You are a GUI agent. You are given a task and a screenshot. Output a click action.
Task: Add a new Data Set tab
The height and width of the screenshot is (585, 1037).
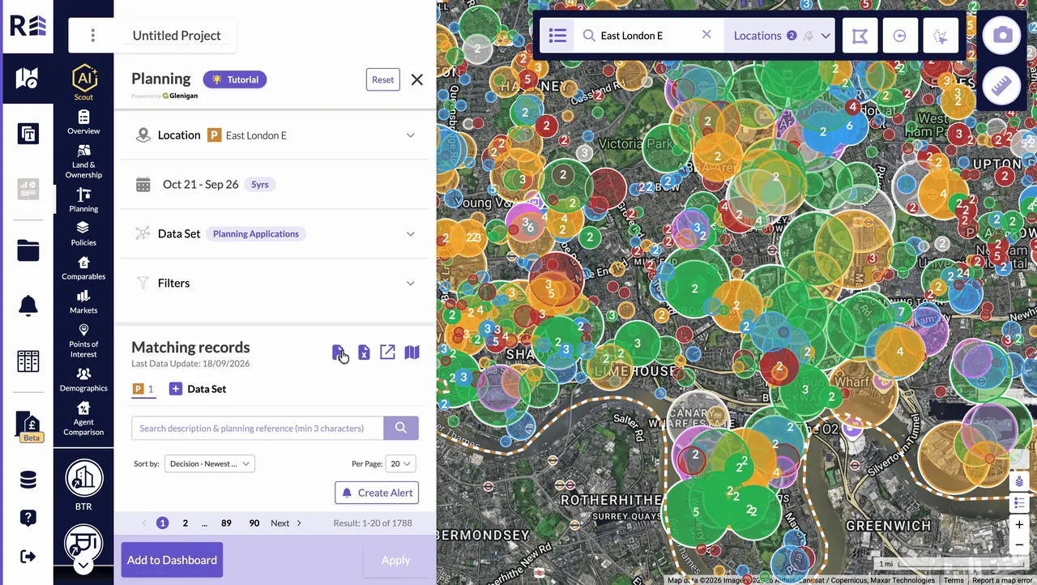click(198, 389)
